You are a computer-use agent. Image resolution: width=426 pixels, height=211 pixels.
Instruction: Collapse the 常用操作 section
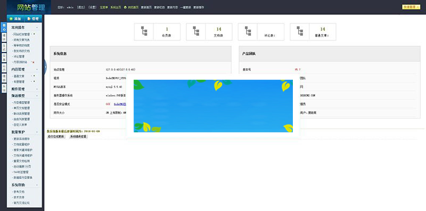pyautogui.click(x=37, y=28)
